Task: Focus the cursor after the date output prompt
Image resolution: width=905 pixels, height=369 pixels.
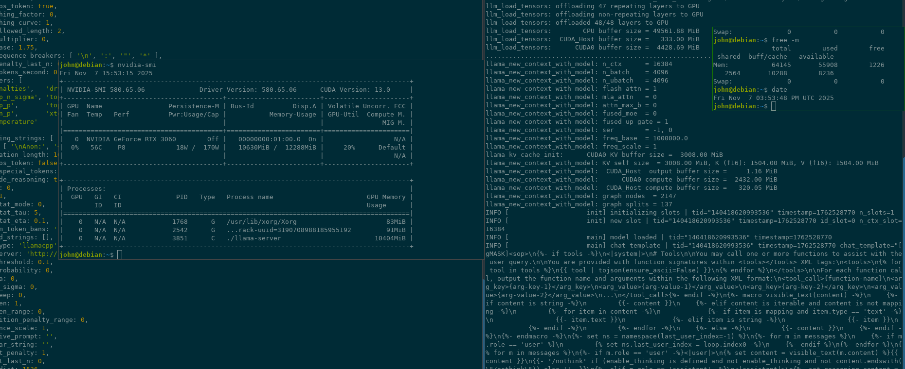Action: [x=774, y=106]
